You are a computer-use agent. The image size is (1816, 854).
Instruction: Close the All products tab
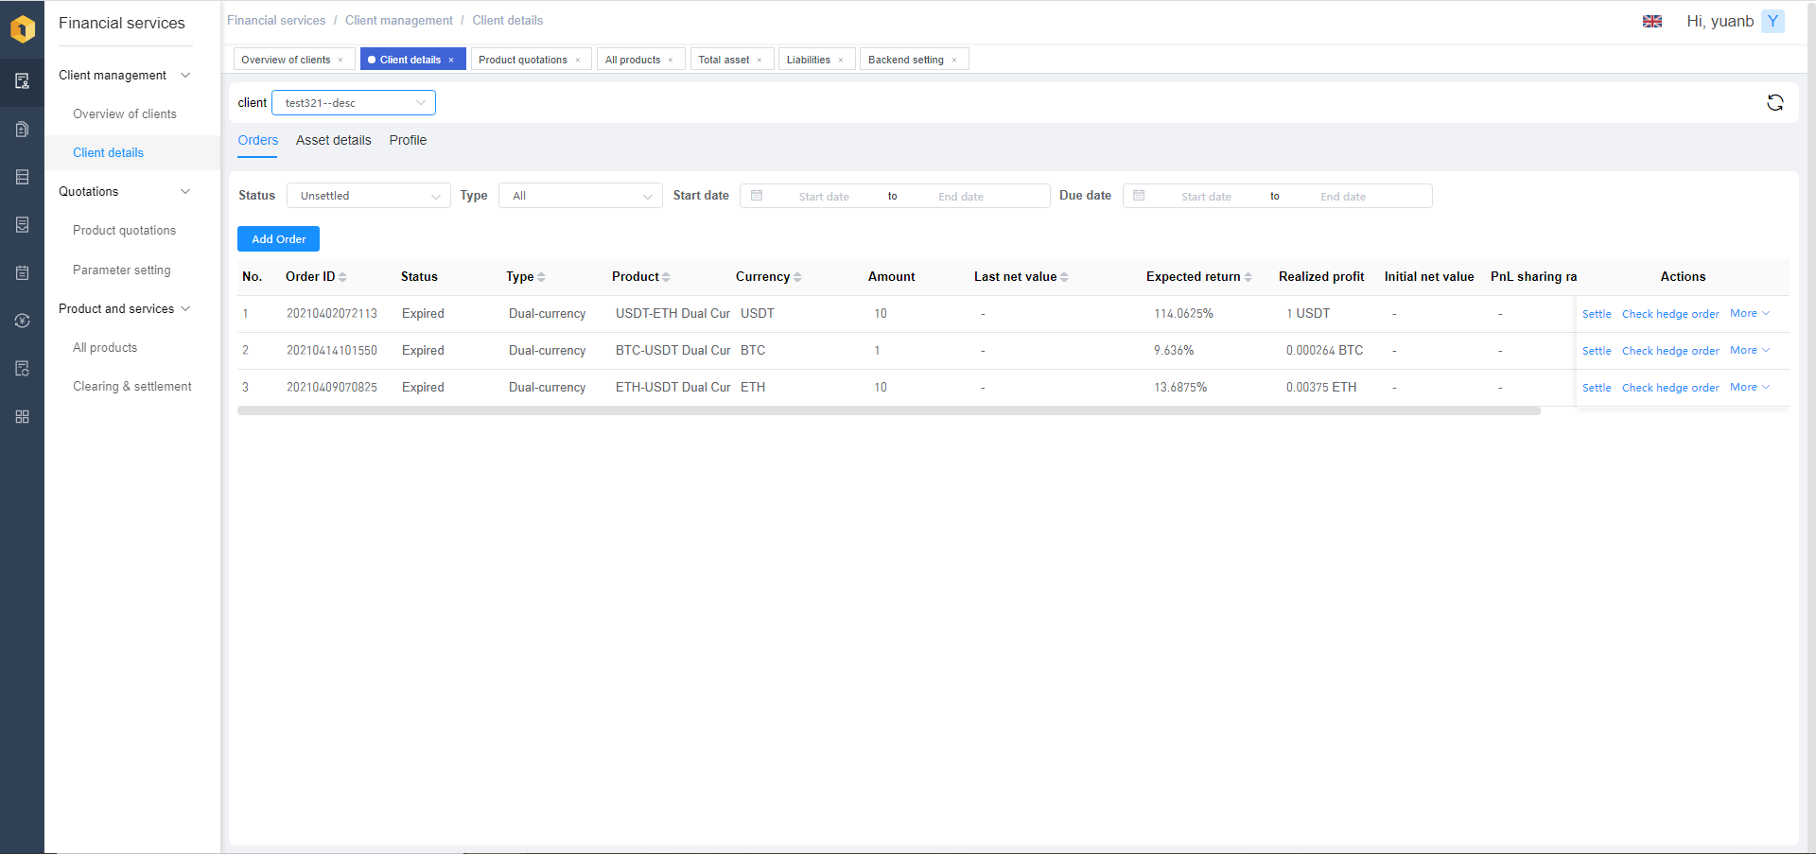pyautogui.click(x=671, y=60)
